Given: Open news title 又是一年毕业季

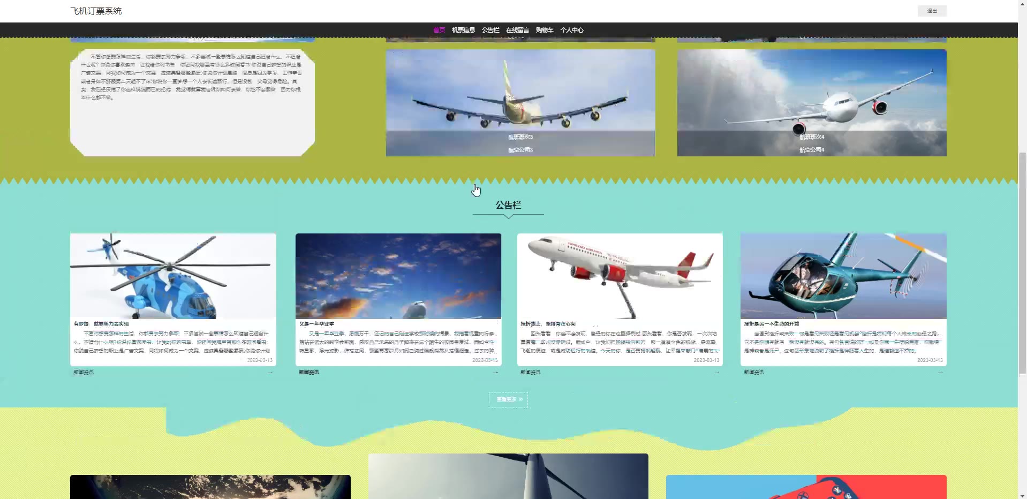Looking at the screenshot, I should pyautogui.click(x=316, y=324).
